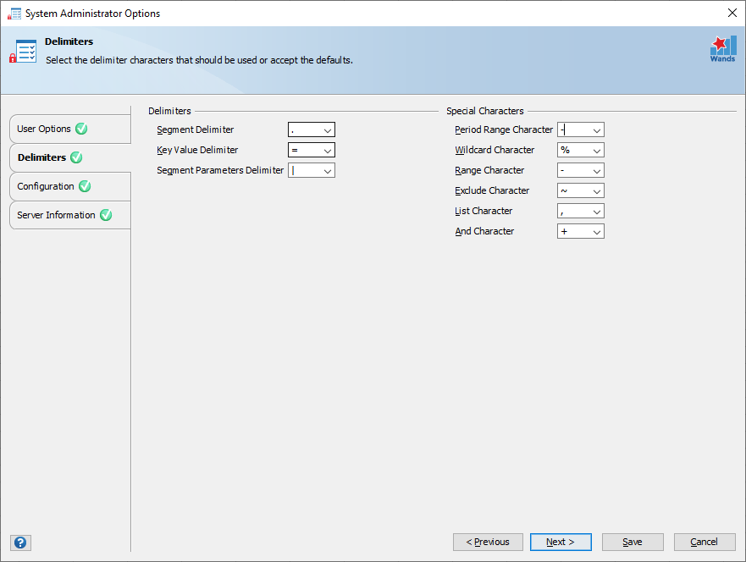The width and height of the screenshot is (746, 562).
Task: Proceed with the Next button
Action: pyautogui.click(x=561, y=542)
